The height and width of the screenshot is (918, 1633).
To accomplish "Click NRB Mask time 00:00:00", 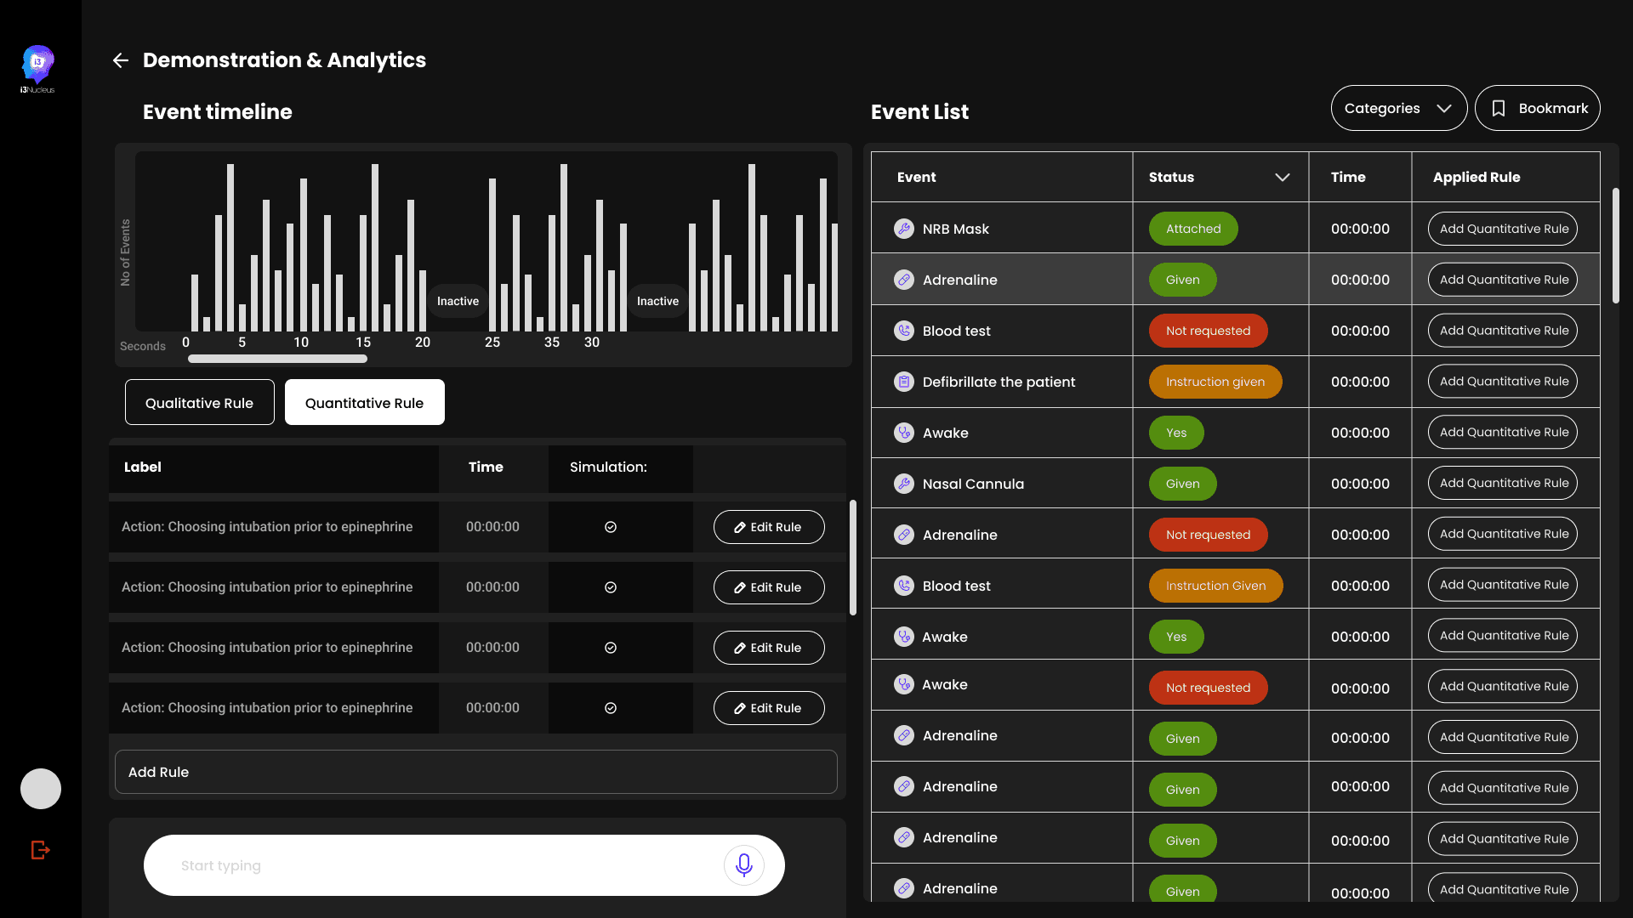I will click(1360, 229).
